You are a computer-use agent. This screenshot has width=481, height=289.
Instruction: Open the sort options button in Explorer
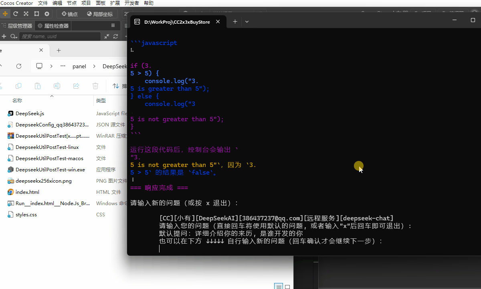pos(119,86)
